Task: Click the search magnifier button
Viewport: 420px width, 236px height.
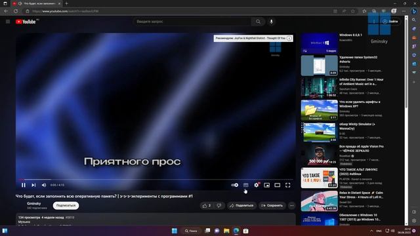Action: point(258,22)
